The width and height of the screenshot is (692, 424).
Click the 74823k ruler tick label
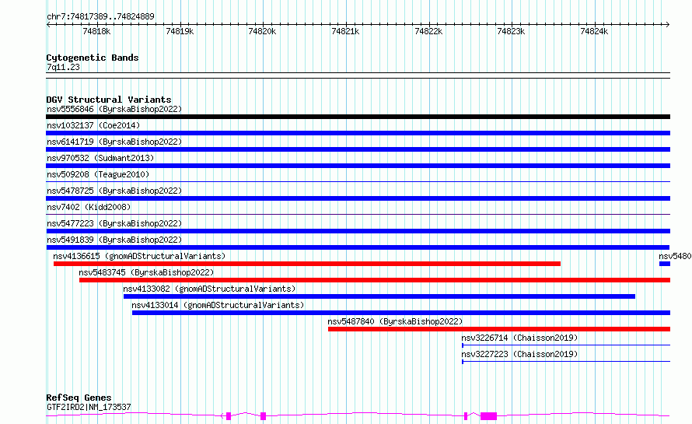click(511, 31)
